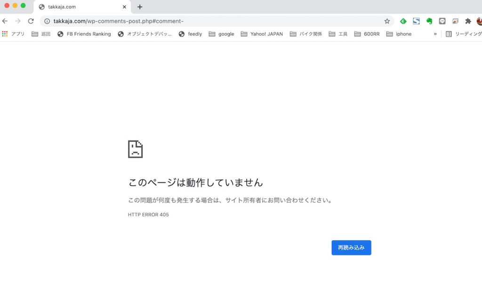Open the LINE extension icon
482x301 pixels.
[442, 21]
